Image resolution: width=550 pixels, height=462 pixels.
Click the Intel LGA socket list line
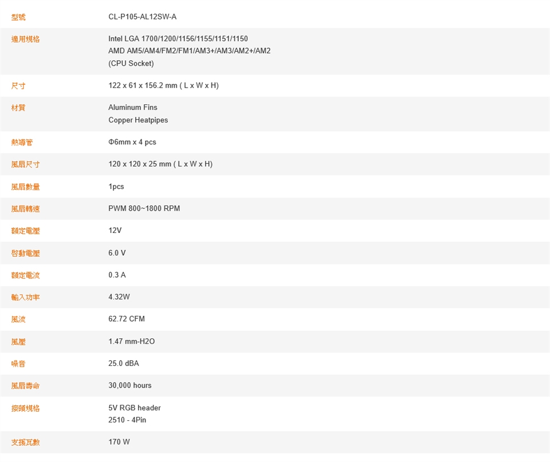pyautogui.click(x=178, y=39)
